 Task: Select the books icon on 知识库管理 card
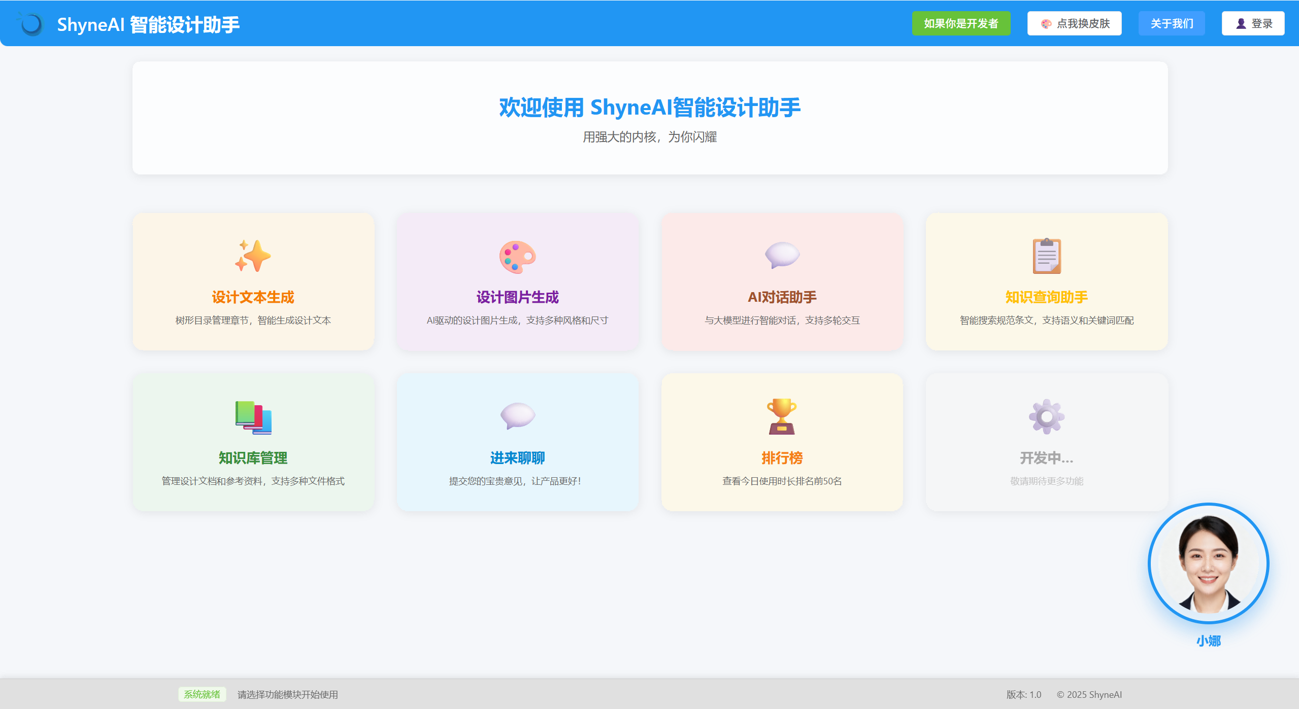pos(253,418)
